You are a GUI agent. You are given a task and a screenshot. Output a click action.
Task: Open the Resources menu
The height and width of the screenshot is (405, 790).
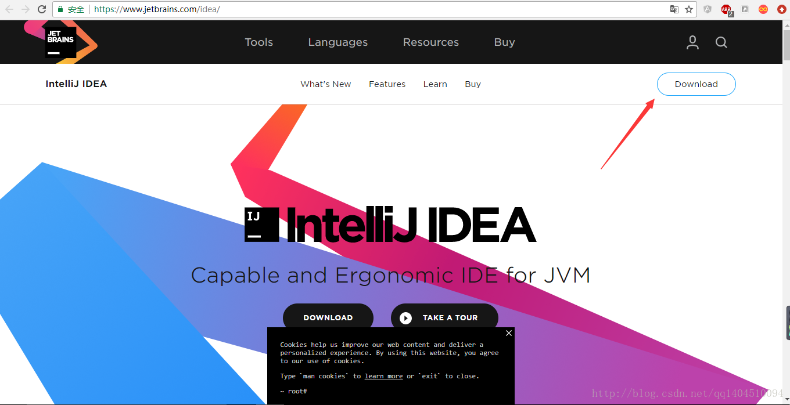pos(431,42)
